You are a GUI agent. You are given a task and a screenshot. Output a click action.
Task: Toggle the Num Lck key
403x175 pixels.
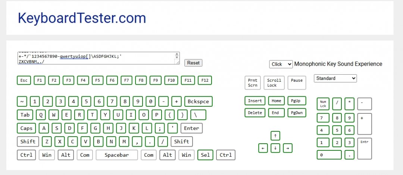(323, 103)
